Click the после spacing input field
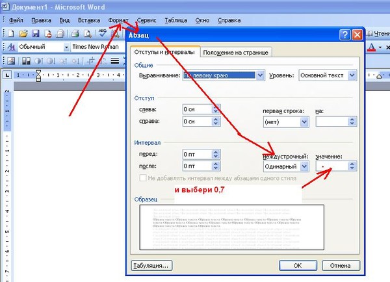 click(x=197, y=166)
